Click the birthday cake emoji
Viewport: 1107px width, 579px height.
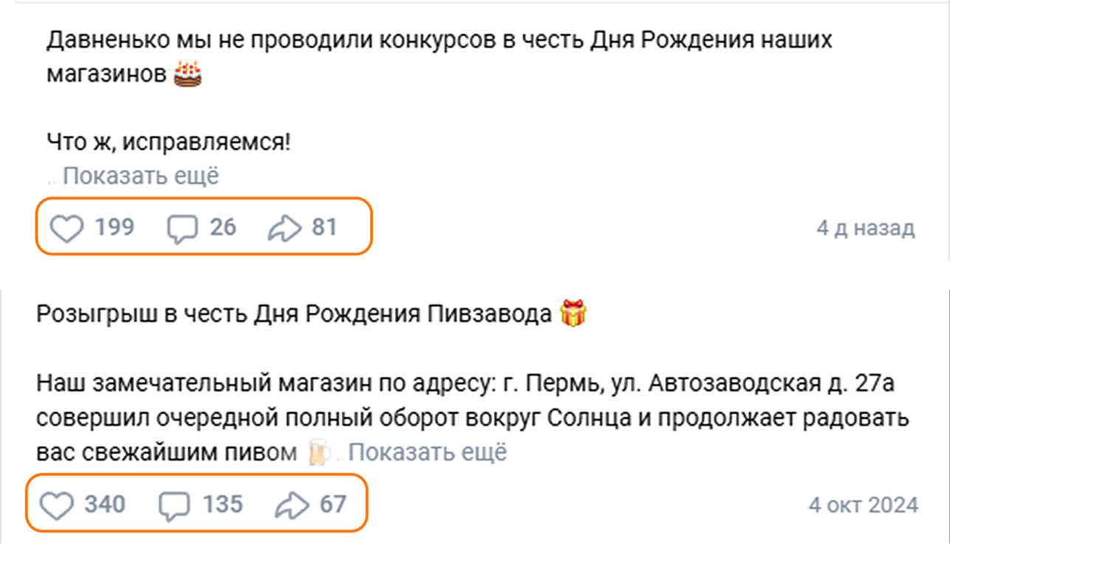pos(187,74)
